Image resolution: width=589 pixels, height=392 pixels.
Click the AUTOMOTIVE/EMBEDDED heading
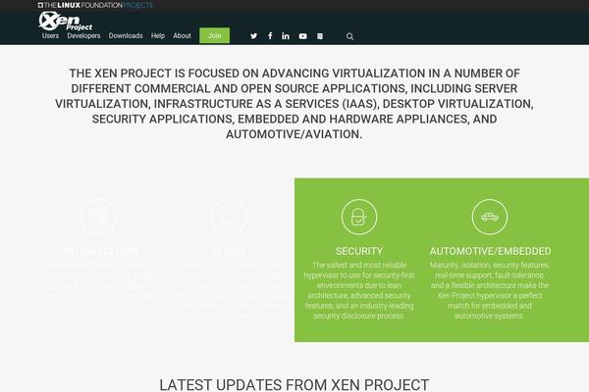tap(490, 251)
